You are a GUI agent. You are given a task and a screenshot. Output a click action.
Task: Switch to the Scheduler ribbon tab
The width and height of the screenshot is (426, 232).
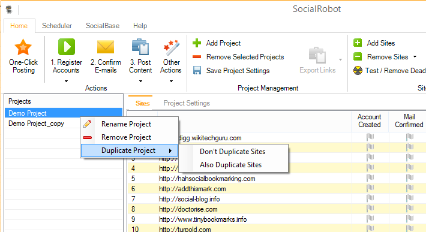pyautogui.click(x=57, y=26)
